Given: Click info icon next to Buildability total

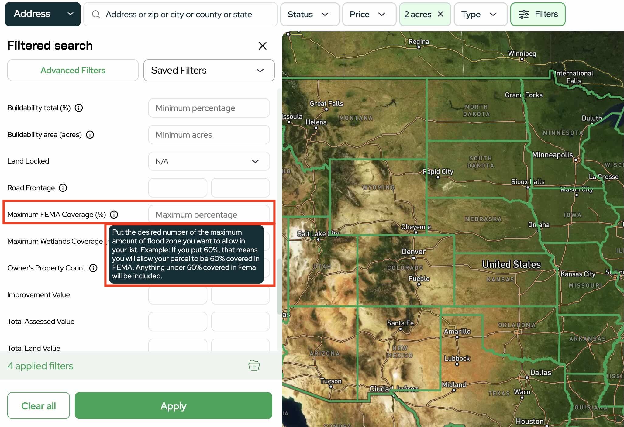Looking at the screenshot, I should tap(79, 108).
